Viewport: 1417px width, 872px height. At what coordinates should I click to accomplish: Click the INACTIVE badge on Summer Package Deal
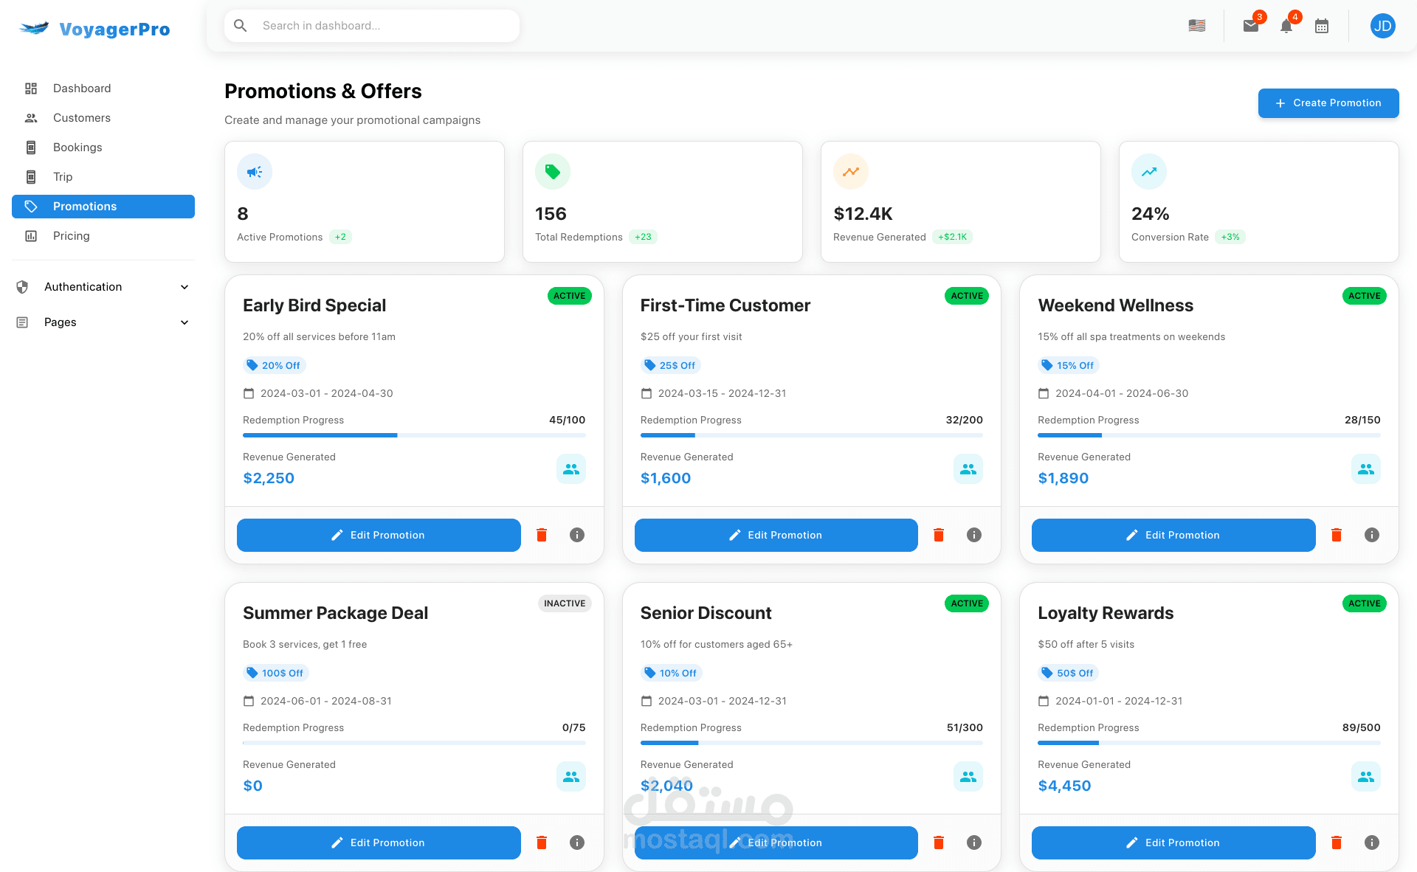pos(565,603)
